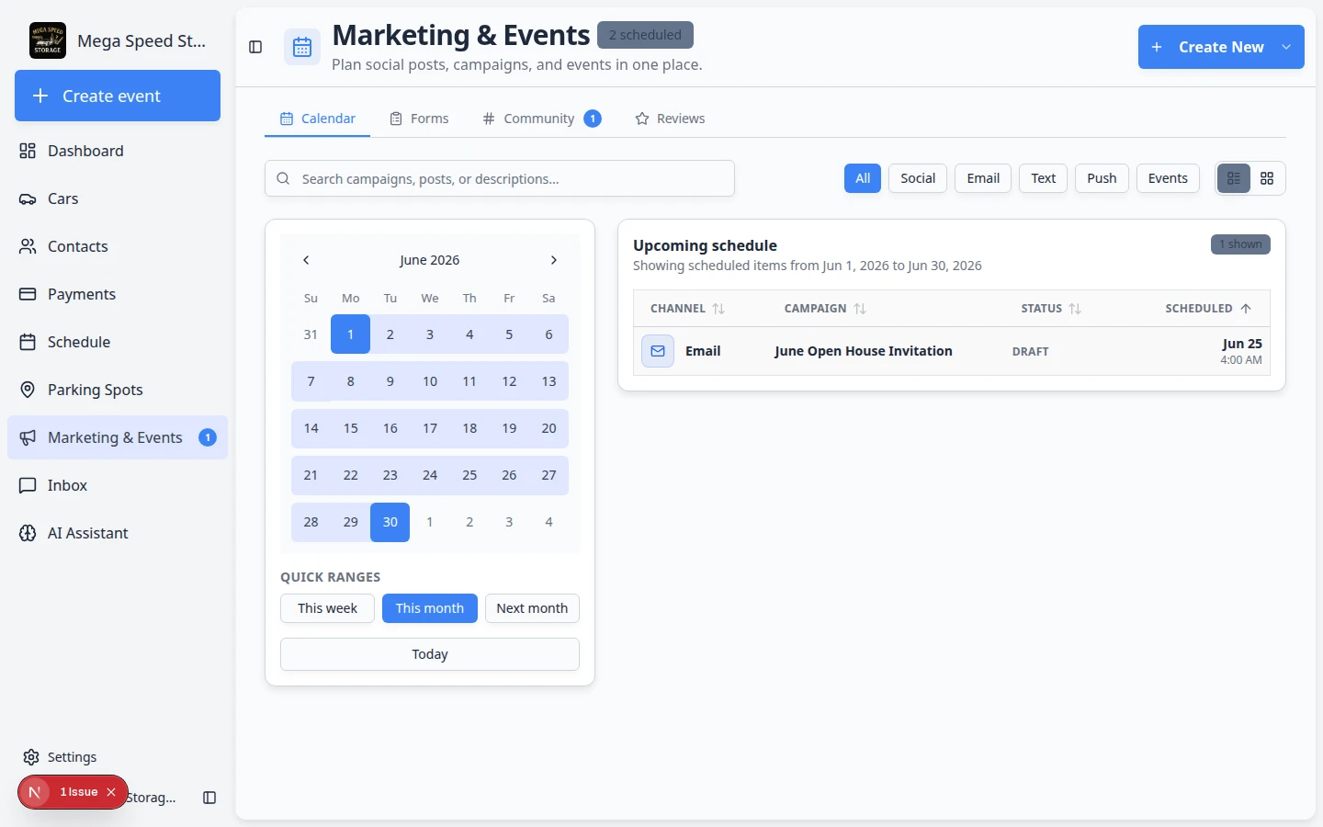
Task: Click the calendar icon beside page title
Action: (302, 48)
